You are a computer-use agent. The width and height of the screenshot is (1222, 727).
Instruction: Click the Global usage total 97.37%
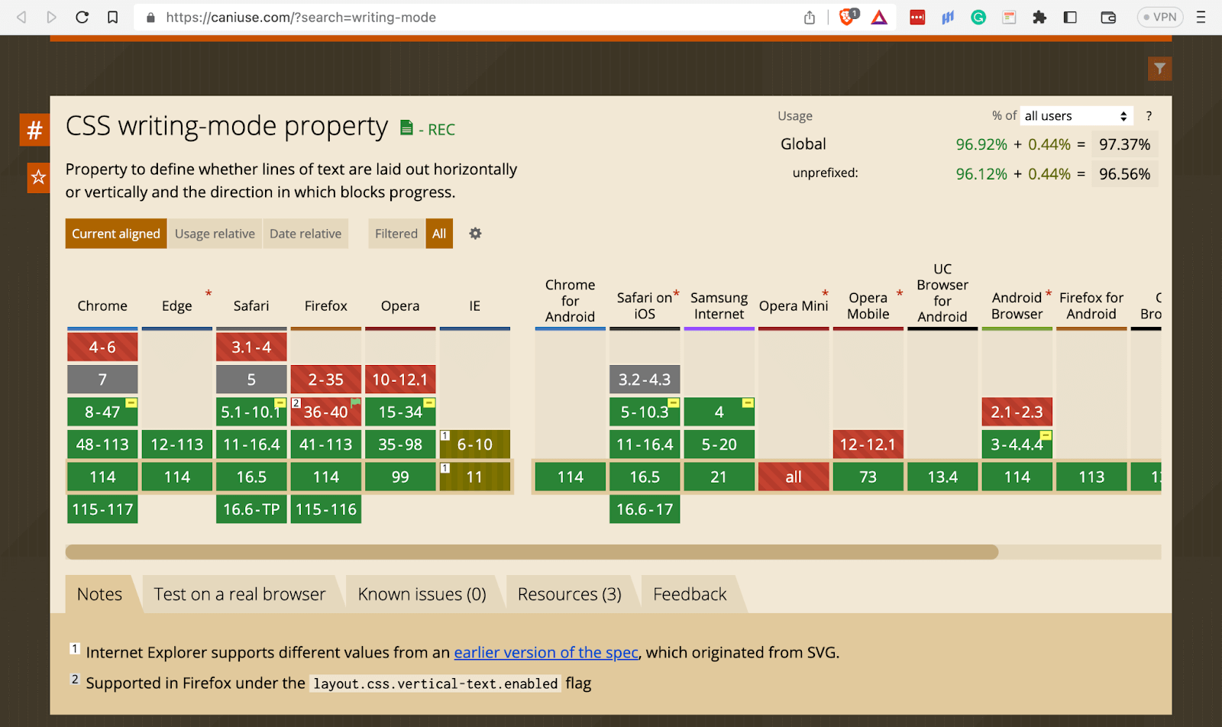coord(1124,144)
